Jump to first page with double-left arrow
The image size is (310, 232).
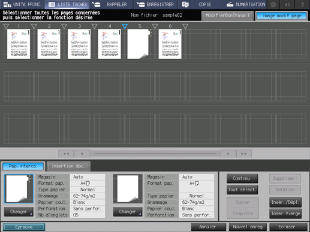click(66, 154)
